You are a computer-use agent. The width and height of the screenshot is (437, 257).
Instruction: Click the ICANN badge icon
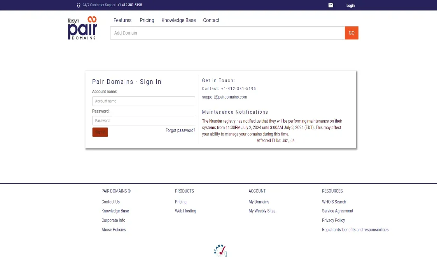point(220,250)
